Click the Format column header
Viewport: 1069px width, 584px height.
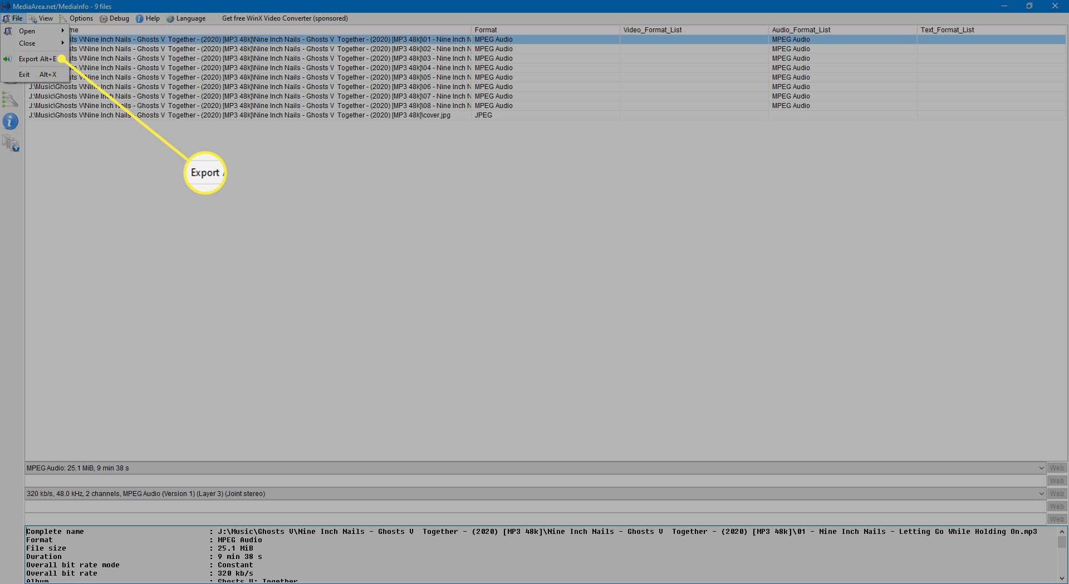pyautogui.click(x=545, y=30)
